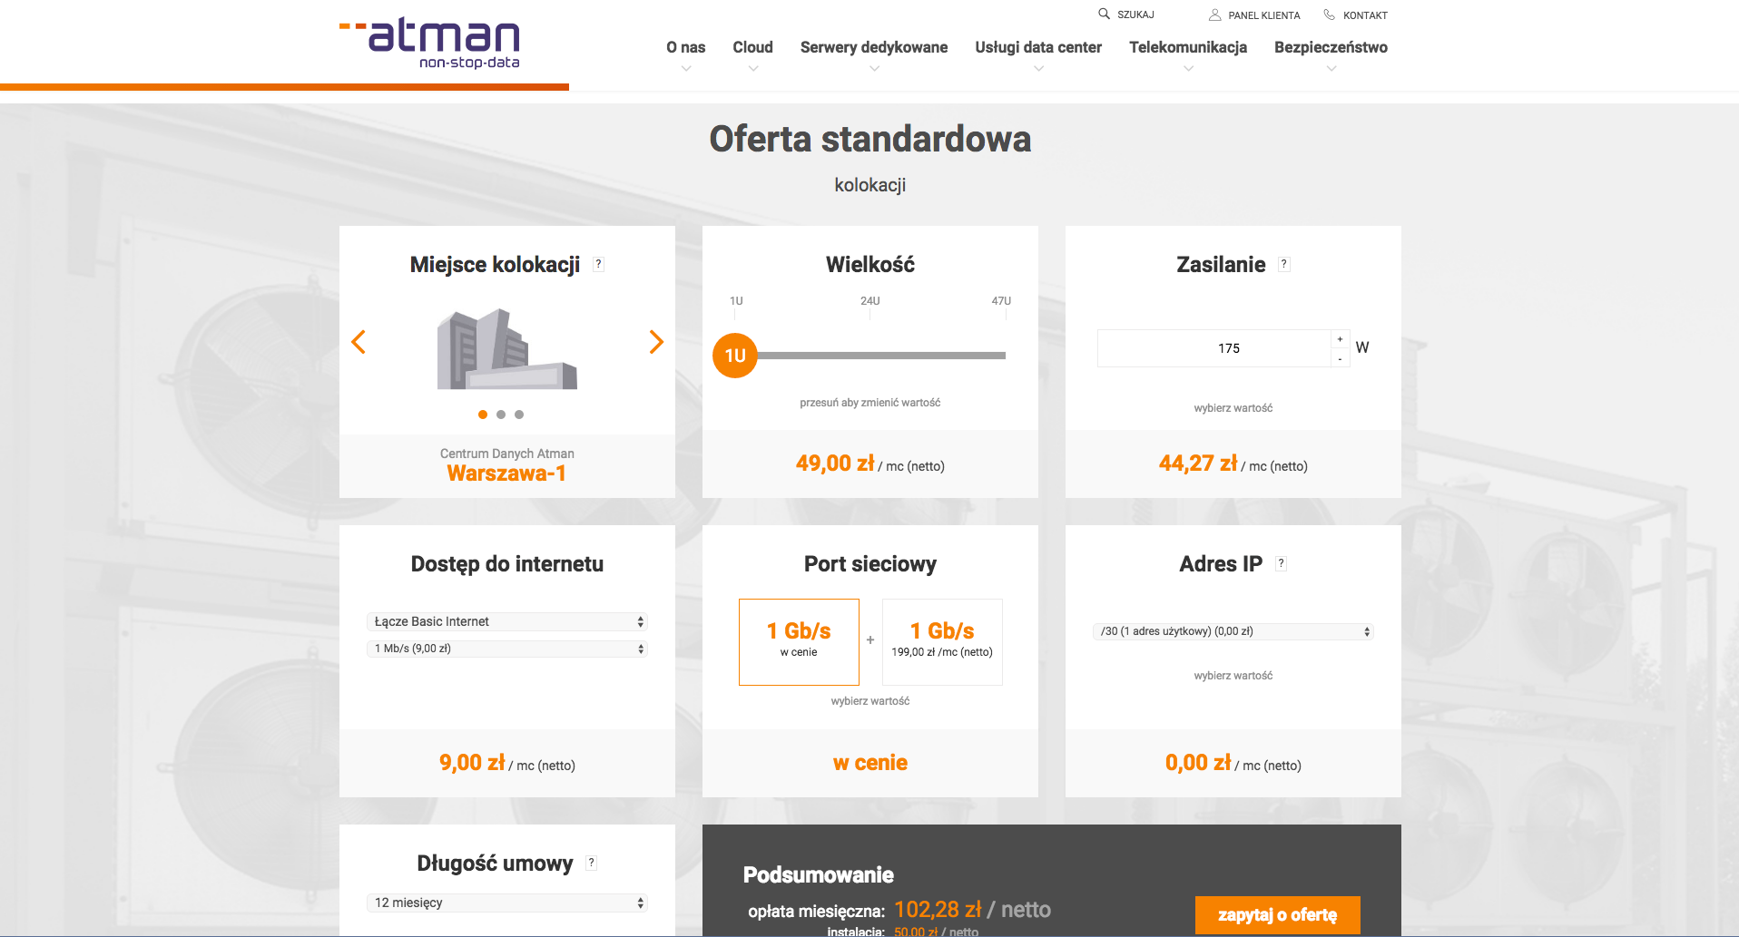Click the 44,27 zł power price
Screen dimensions: 1739x937
point(1198,464)
